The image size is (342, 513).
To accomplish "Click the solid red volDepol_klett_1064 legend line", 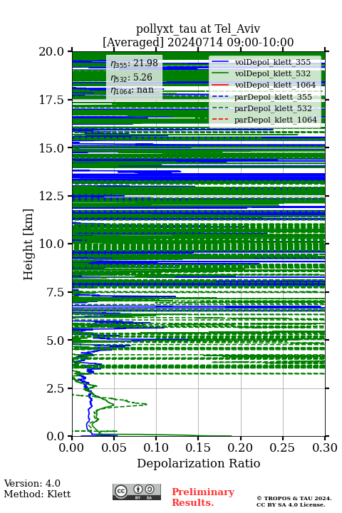I will 220,85.
